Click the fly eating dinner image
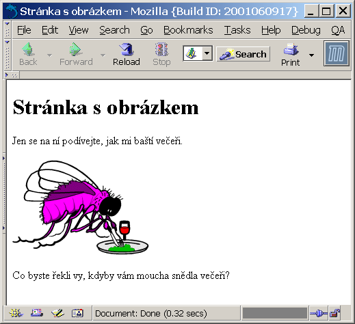The width and height of the screenshot is (355, 324). coord(81,207)
